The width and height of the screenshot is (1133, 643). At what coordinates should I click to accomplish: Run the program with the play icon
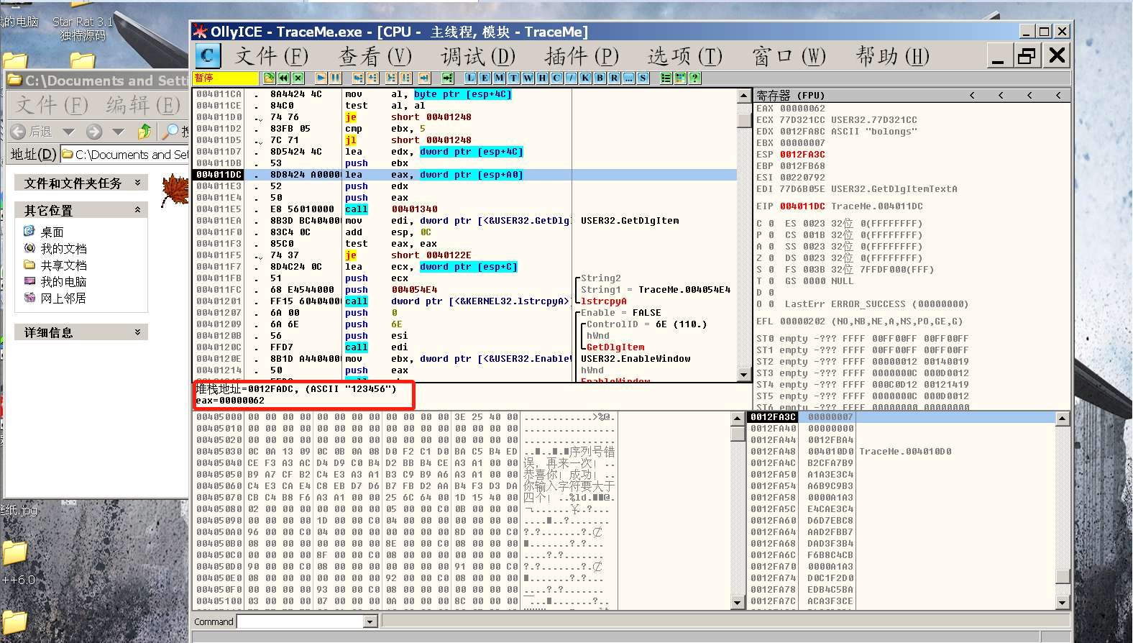(321, 78)
